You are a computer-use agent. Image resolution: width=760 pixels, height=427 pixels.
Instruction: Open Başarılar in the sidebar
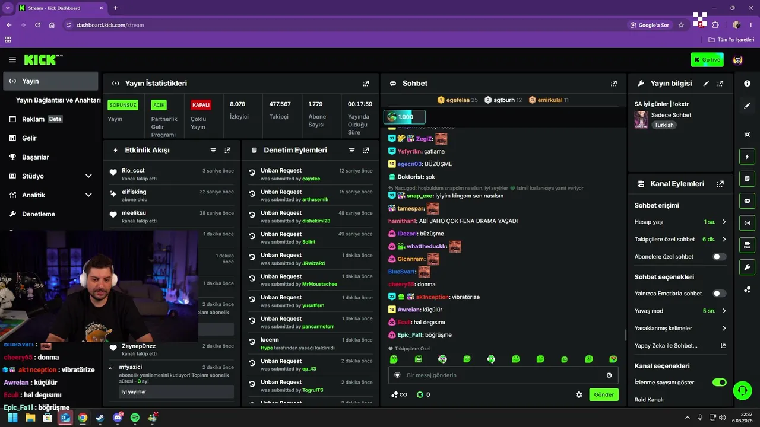[50, 157]
